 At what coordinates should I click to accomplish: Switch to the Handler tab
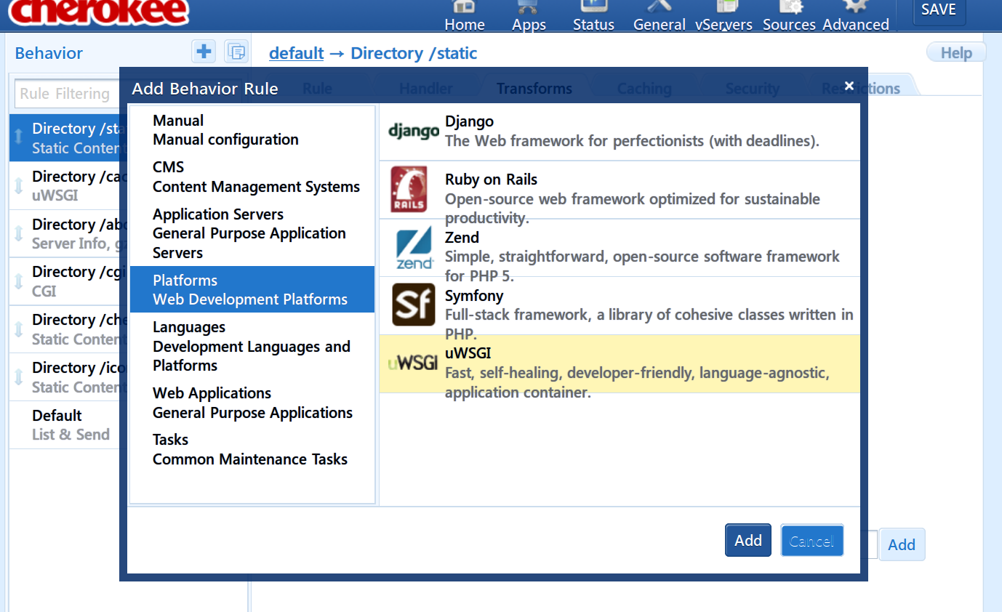click(x=426, y=88)
